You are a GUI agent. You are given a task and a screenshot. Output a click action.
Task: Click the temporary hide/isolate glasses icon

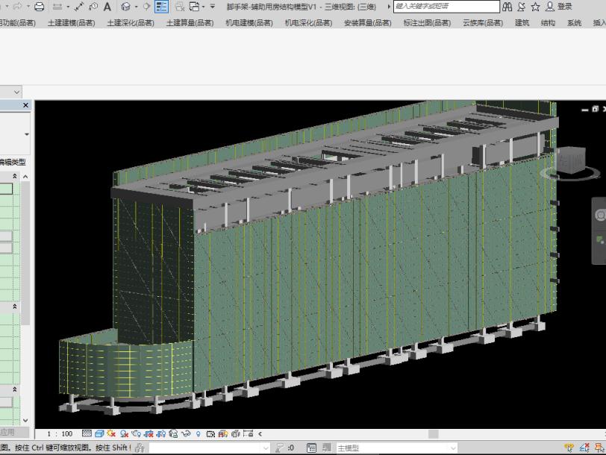187,433
